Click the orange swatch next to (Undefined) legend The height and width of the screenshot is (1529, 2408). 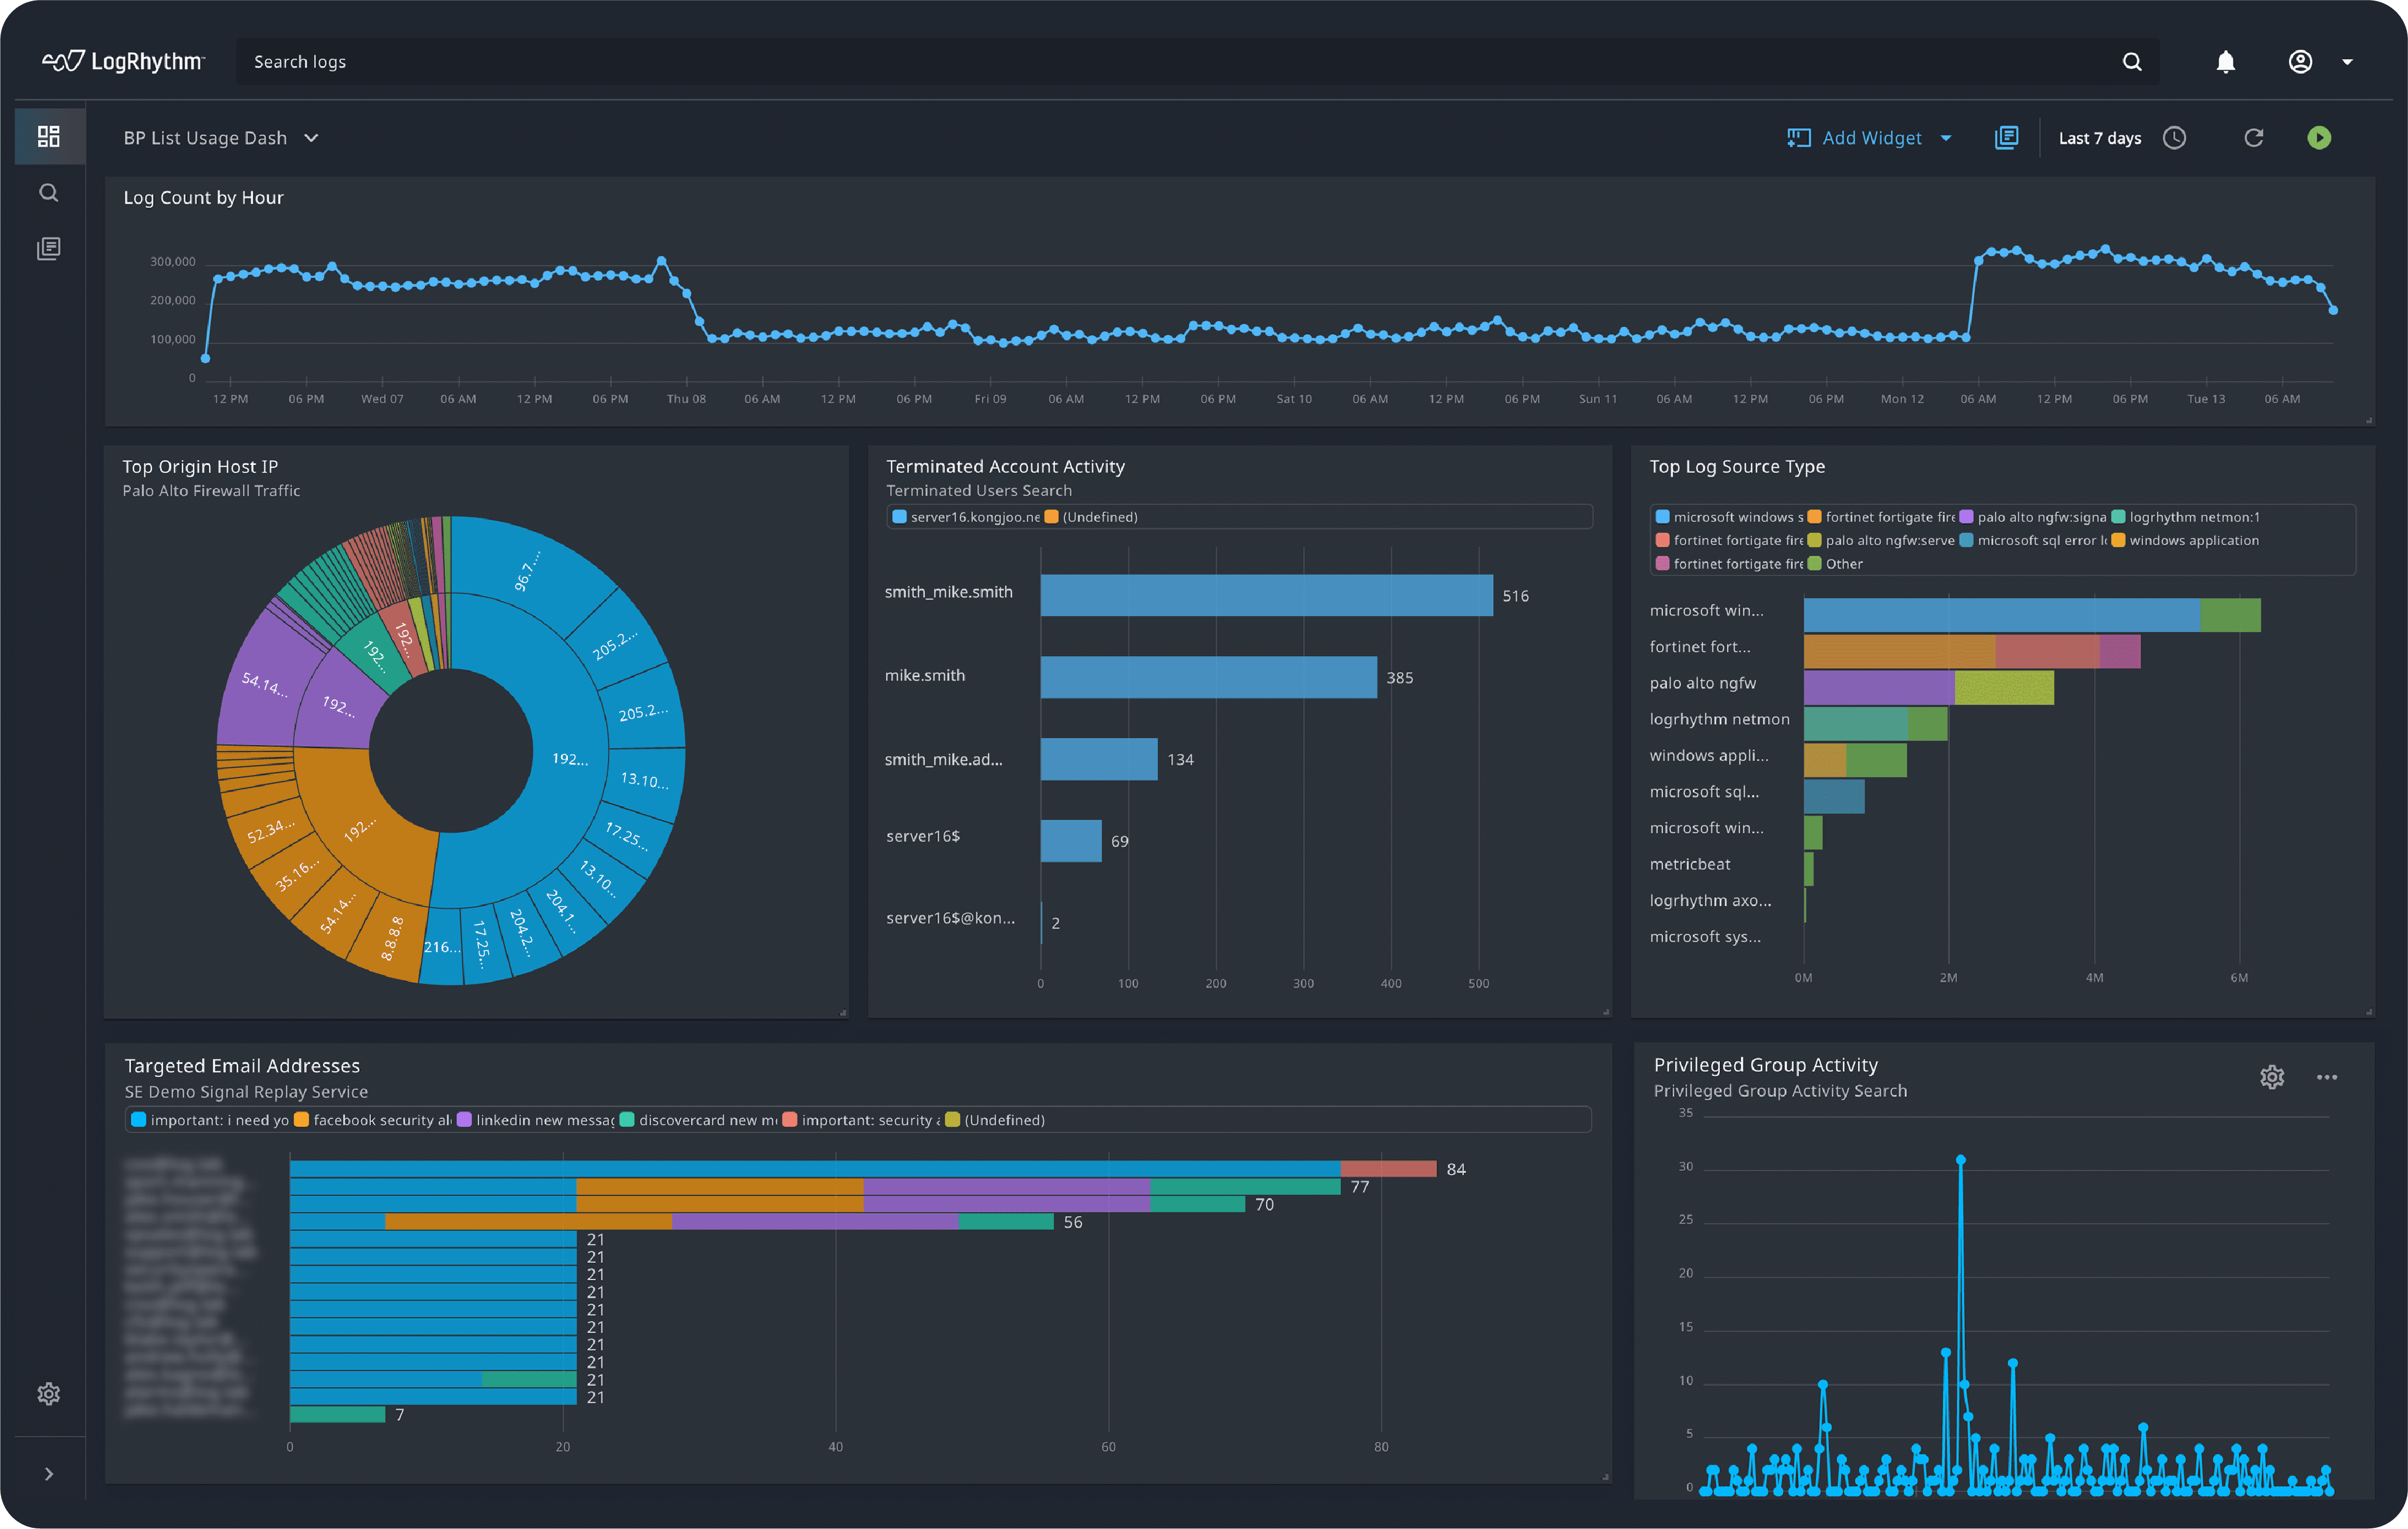pyautogui.click(x=1051, y=517)
